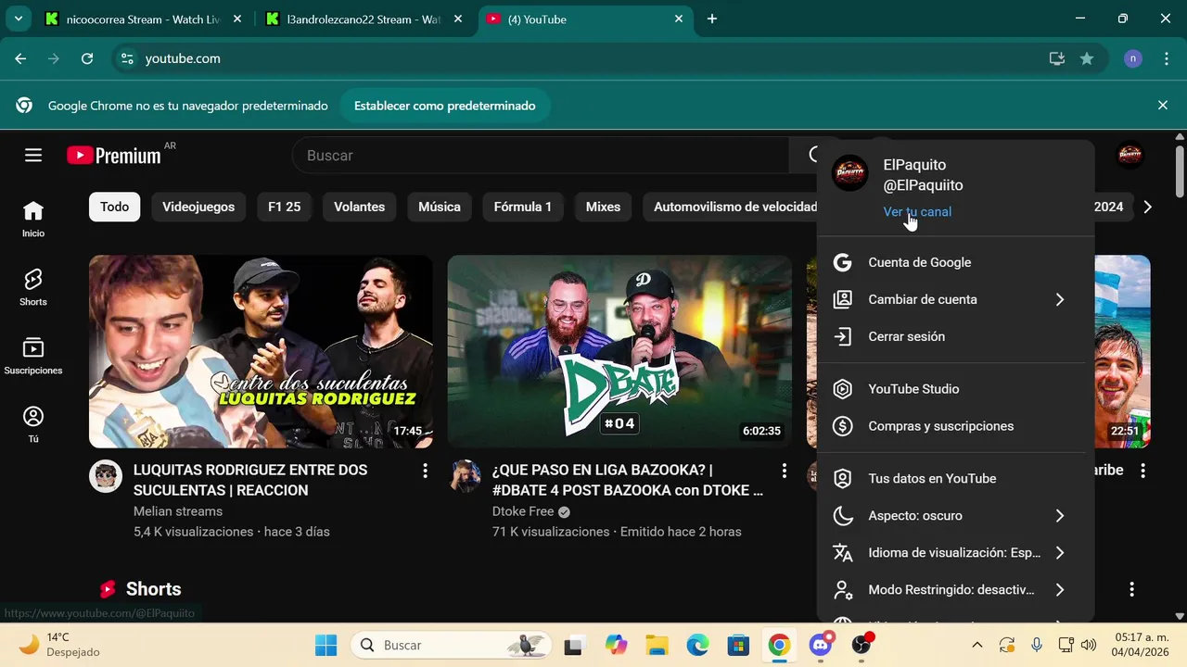
Task: Switch to l3androlezcano22 Stream tab
Action: coord(364,19)
